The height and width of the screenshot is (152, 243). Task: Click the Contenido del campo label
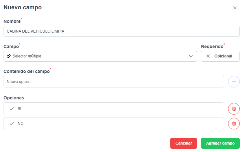click(x=27, y=71)
